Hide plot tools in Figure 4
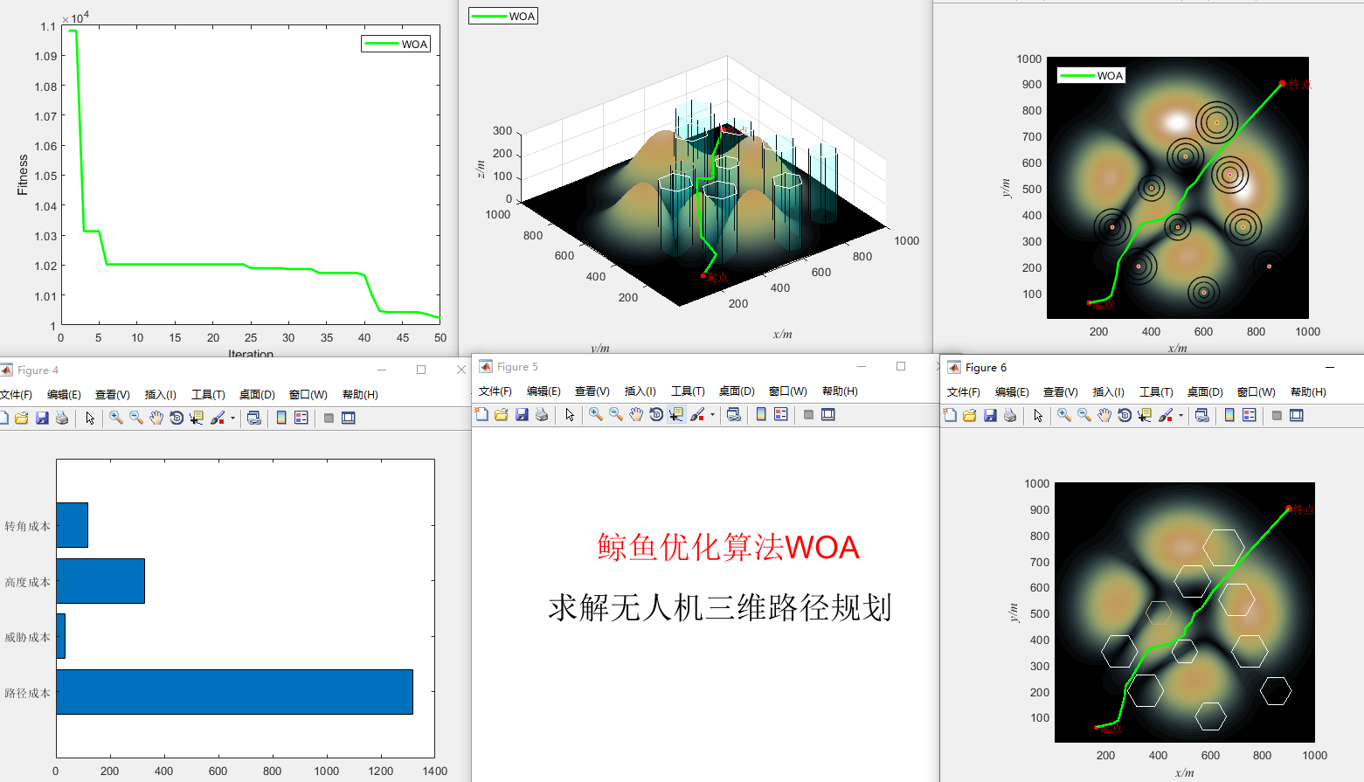The height and width of the screenshot is (782, 1364). tap(329, 419)
